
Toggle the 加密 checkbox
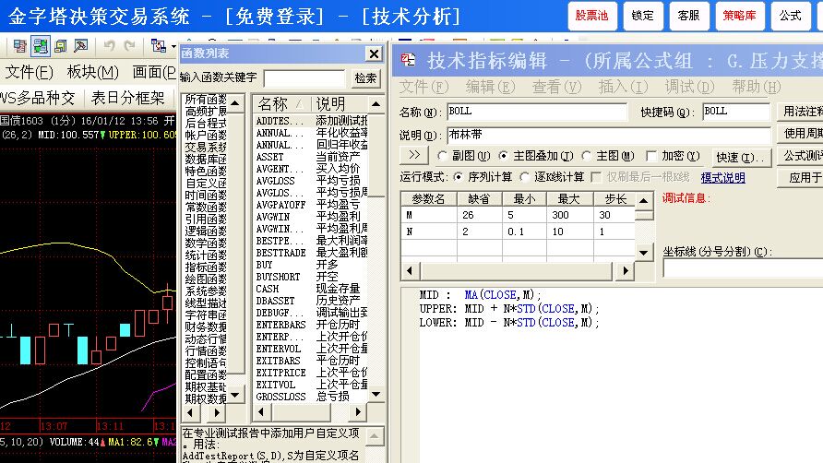(x=651, y=156)
